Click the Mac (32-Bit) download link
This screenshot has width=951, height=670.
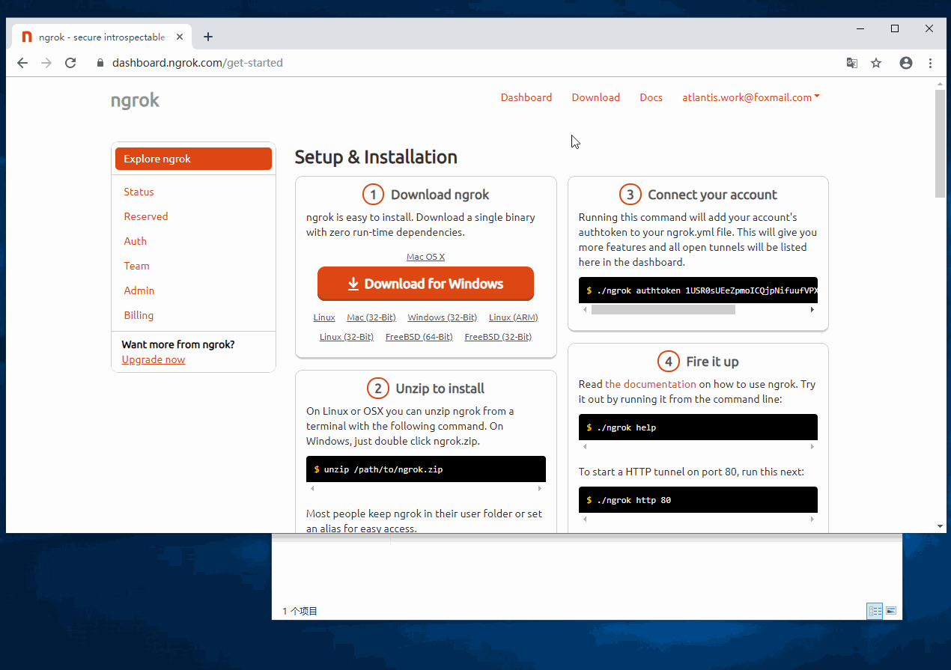tap(371, 317)
